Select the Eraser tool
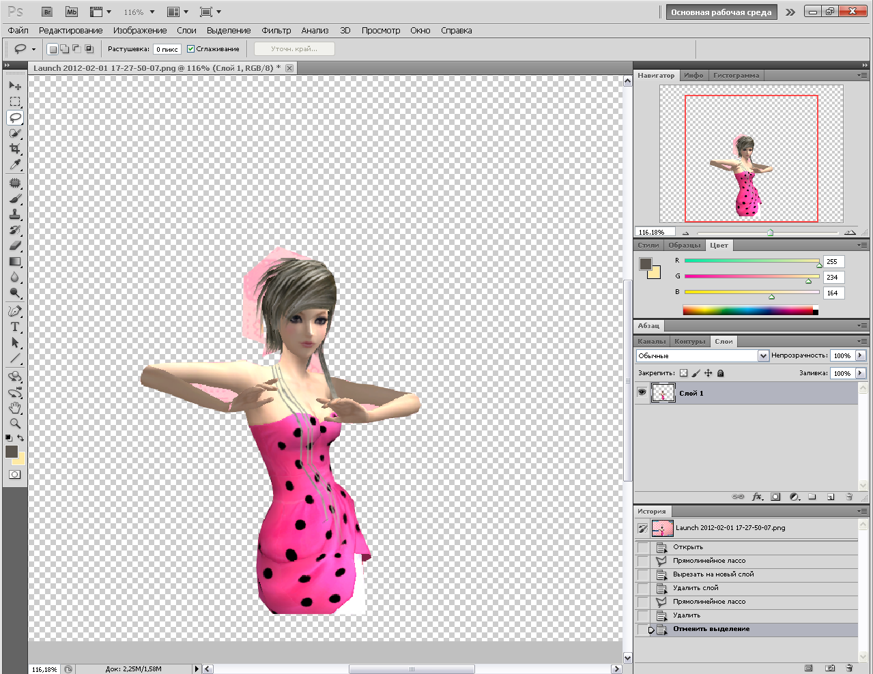 (15, 246)
